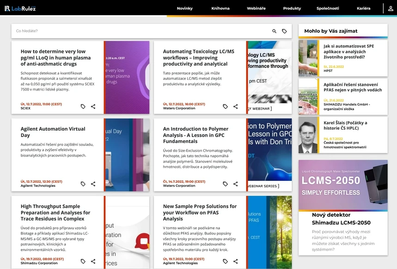Share the SCIEX LLoQ webinar card
Image resolution: width=397 pixels, height=269 pixels.
[x=93, y=107]
